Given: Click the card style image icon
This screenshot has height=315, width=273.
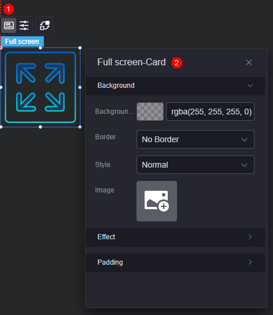Looking at the screenshot, I should 9,25.
